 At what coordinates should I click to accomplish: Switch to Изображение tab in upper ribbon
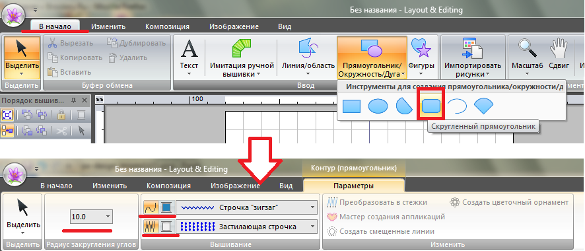(x=234, y=26)
